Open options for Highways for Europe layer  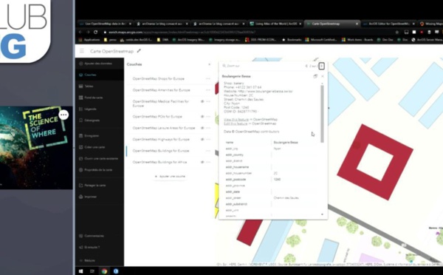click(x=208, y=139)
